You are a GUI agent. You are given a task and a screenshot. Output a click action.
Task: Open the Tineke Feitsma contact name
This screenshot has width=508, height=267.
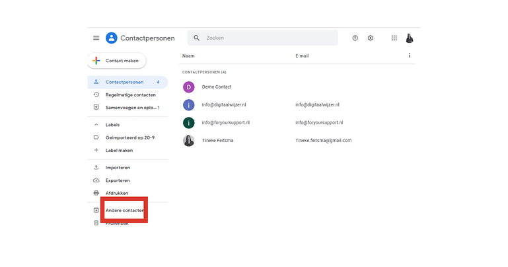click(218, 140)
